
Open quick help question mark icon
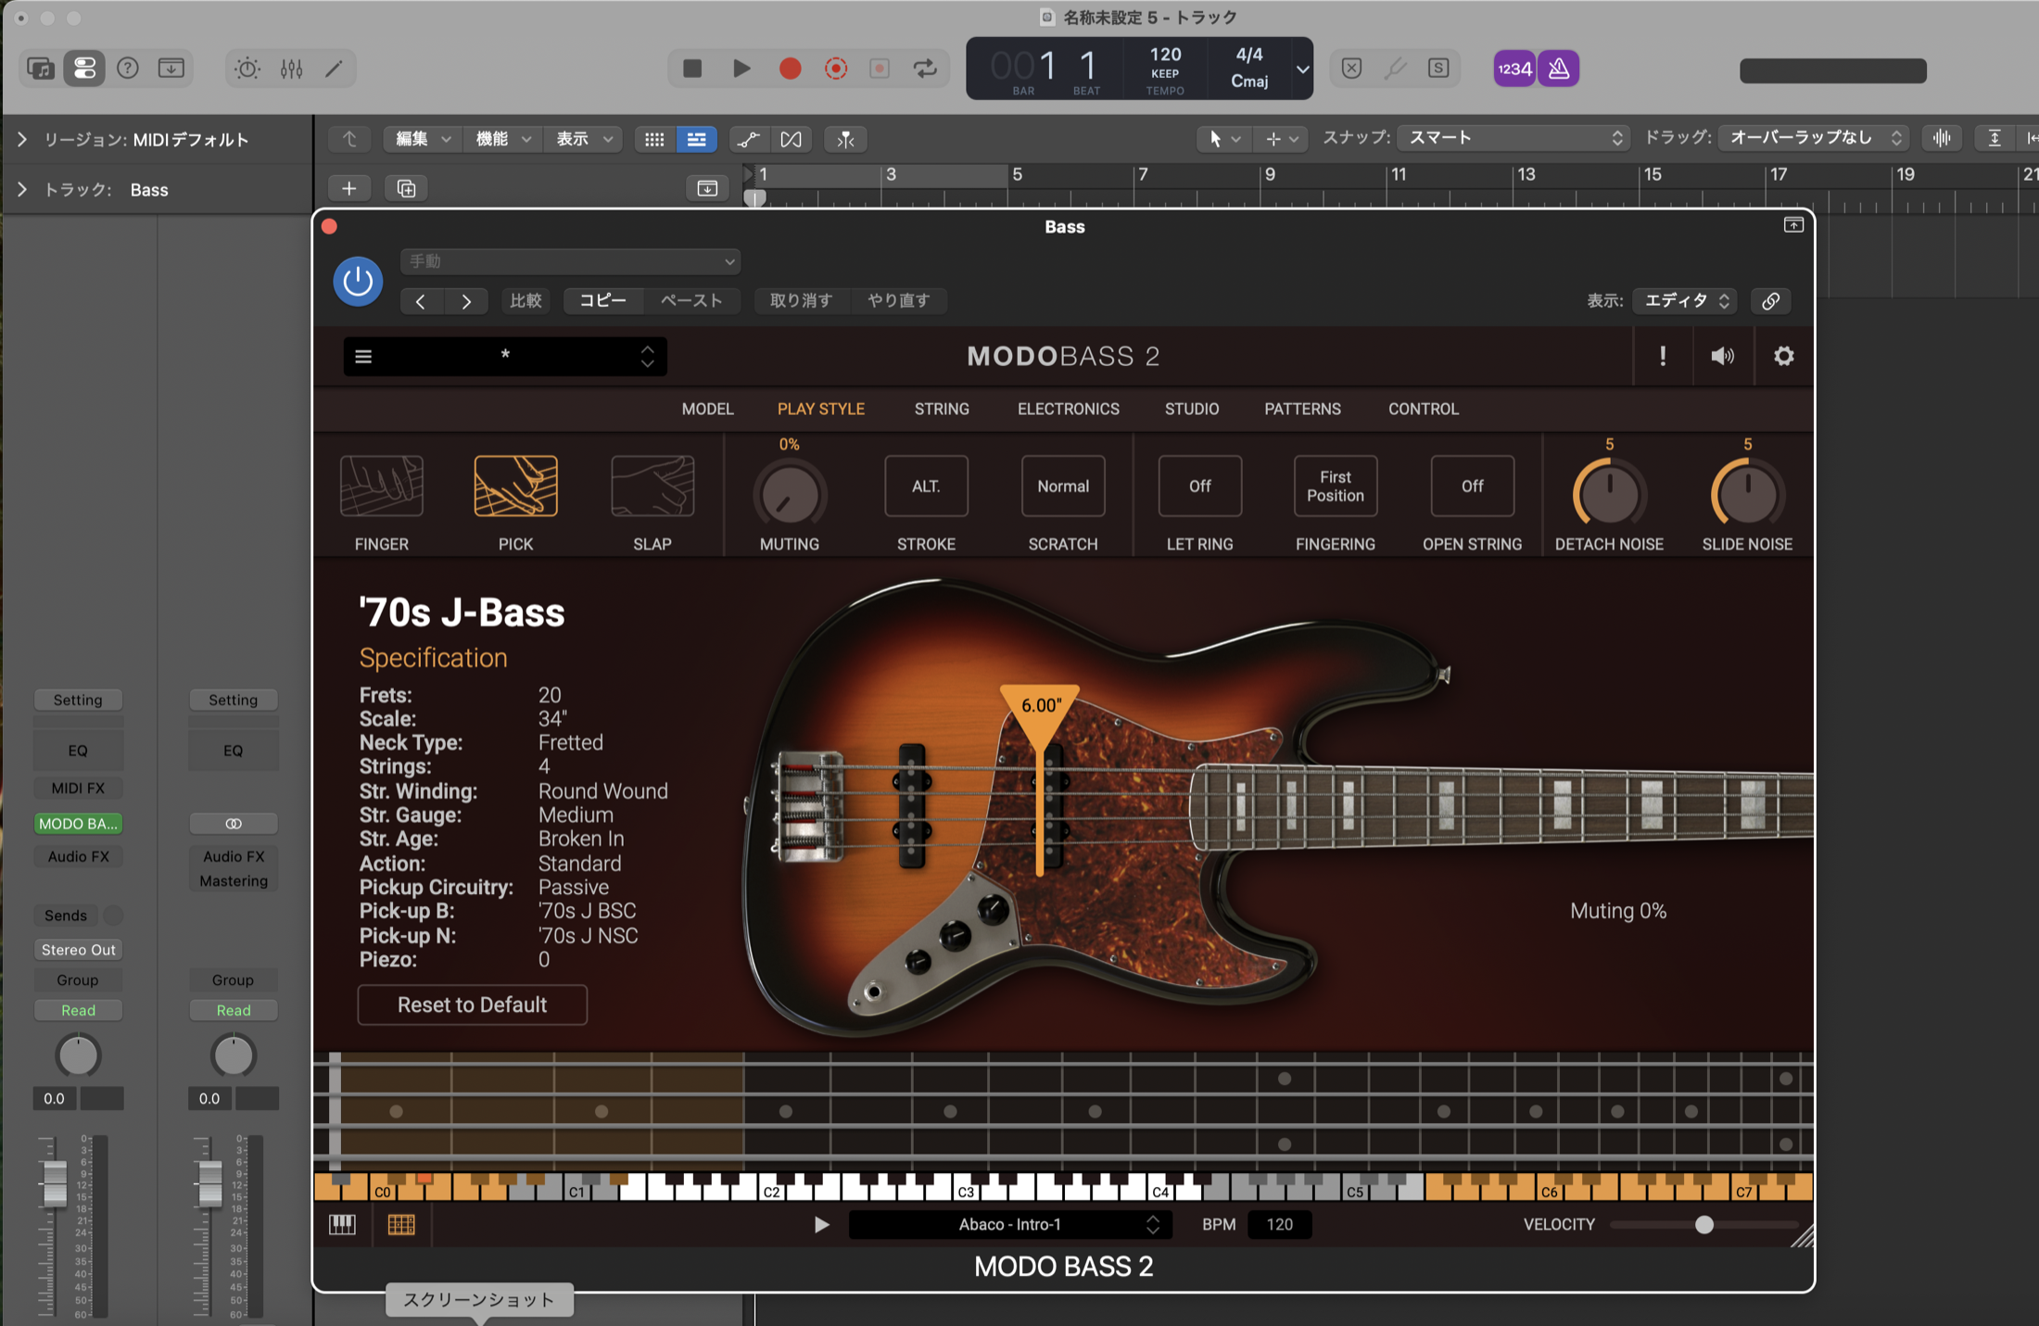click(x=128, y=68)
